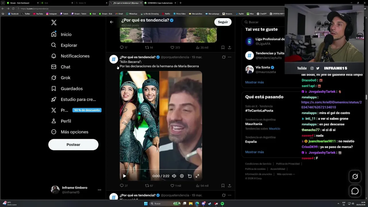Open the floating chat messages button
The image size is (368, 207).
(355, 191)
